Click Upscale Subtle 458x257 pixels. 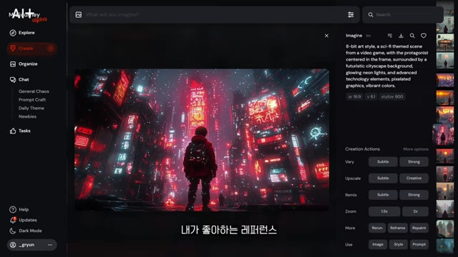pyautogui.click(x=383, y=178)
